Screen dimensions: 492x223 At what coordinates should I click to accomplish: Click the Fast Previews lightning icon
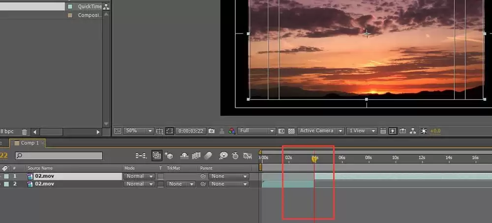tap(393, 131)
